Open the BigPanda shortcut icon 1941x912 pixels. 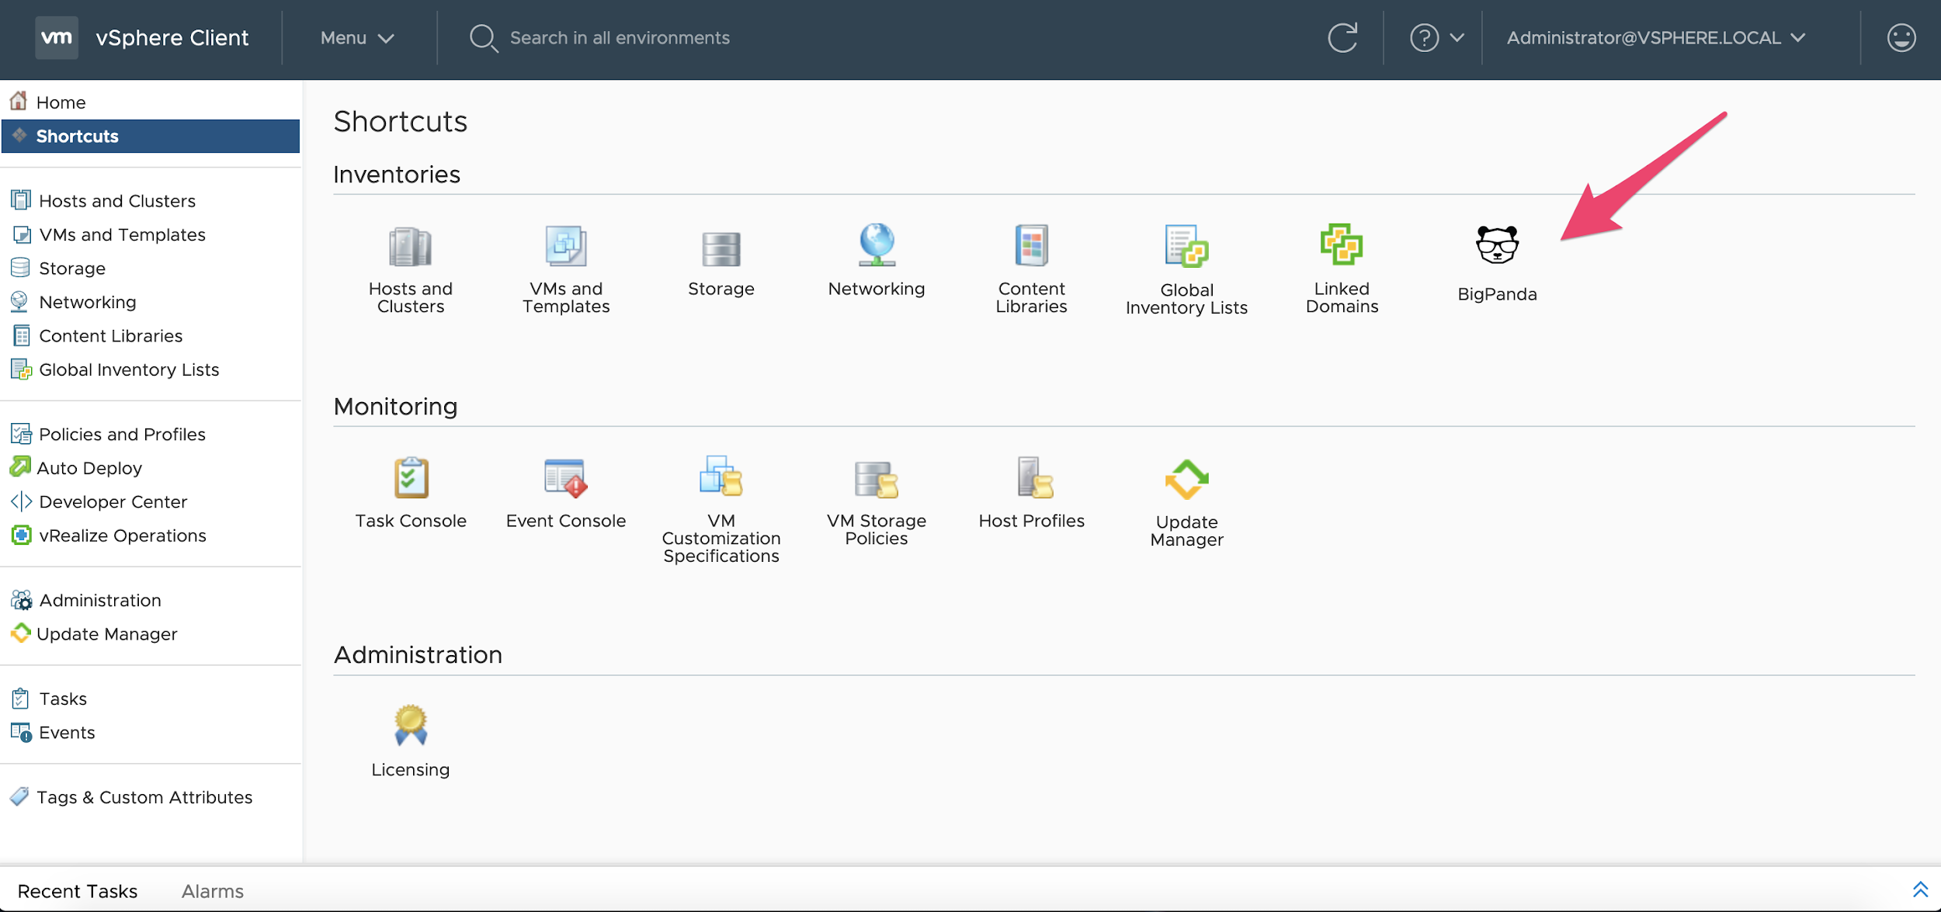pyautogui.click(x=1496, y=246)
